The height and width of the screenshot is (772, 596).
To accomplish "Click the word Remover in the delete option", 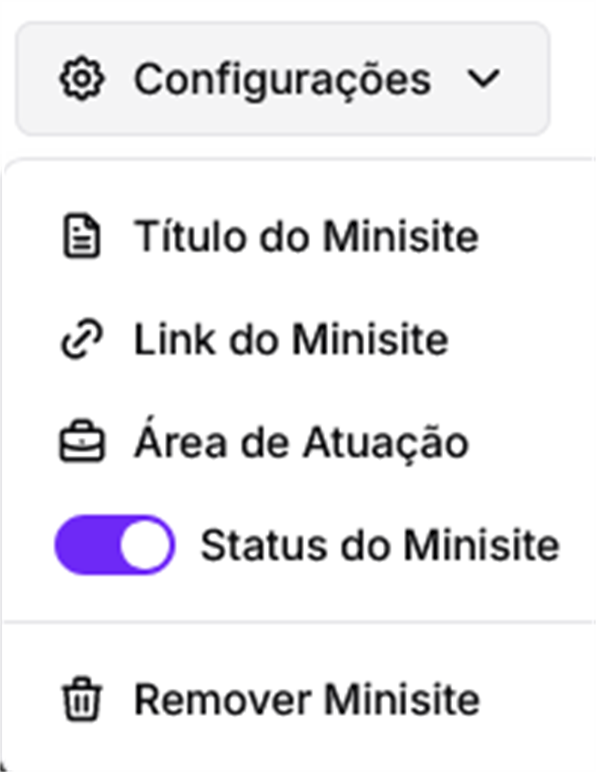I will [x=223, y=700].
